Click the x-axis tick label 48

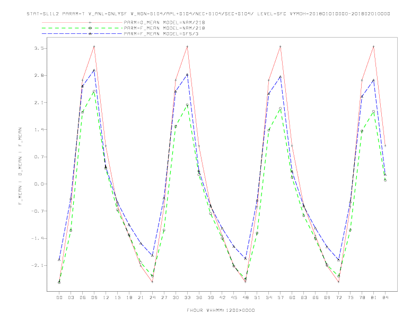(246, 298)
